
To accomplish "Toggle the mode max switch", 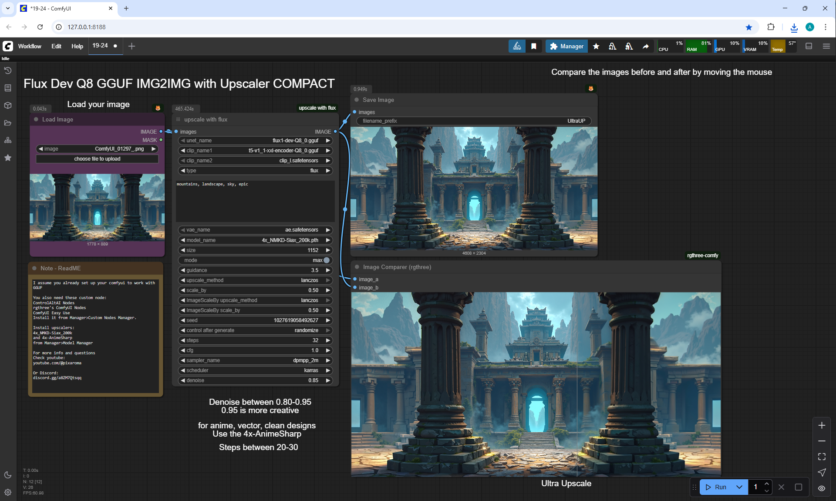I will tap(326, 260).
